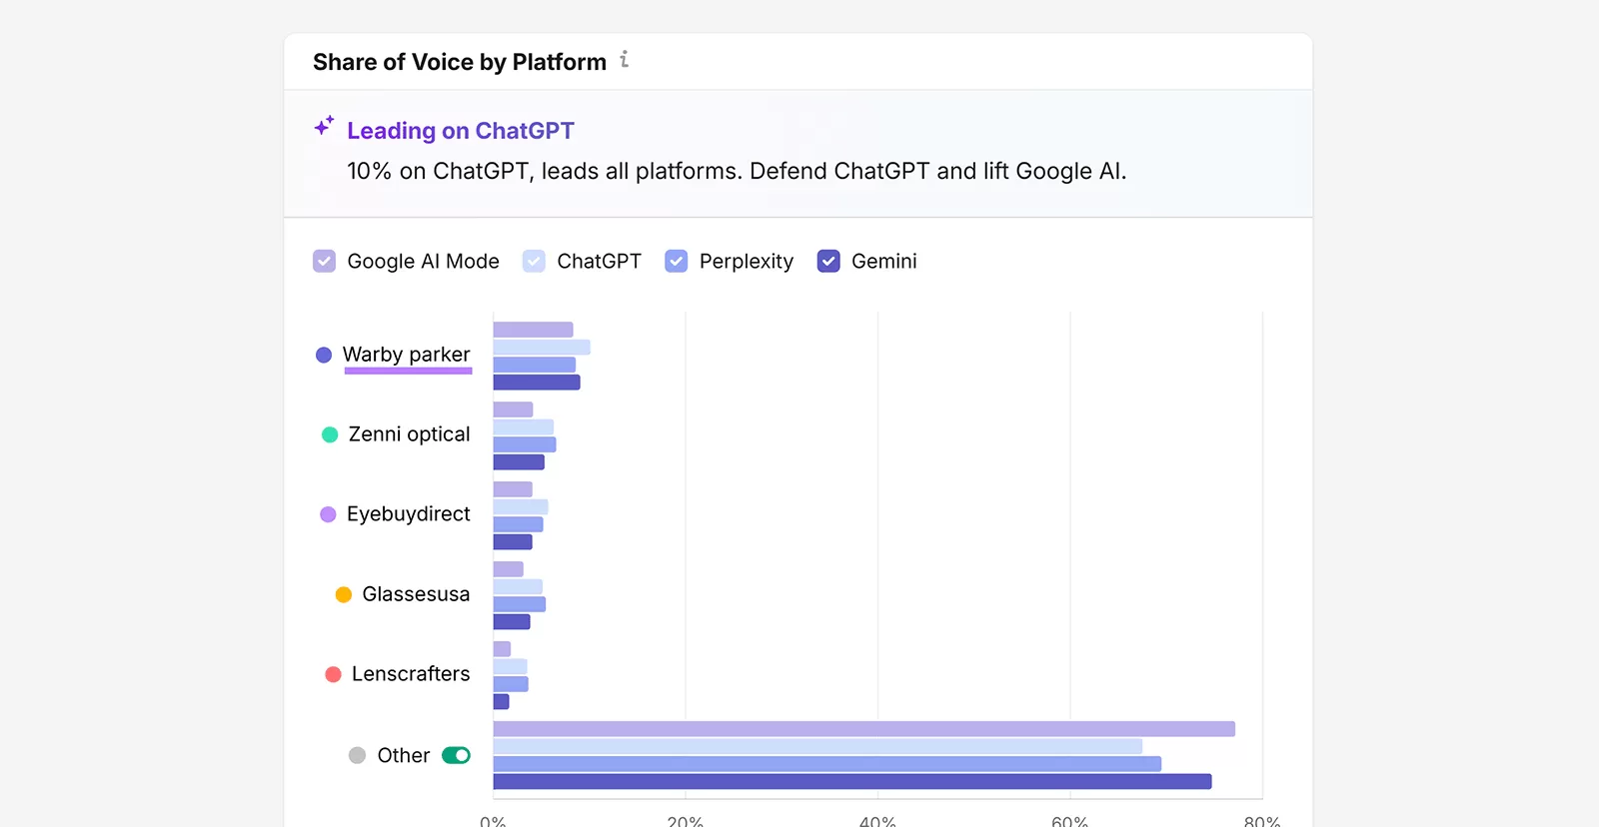Click the Gemini bar for Lenscrafters
The image size is (1599, 827).
pyautogui.click(x=502, y=702)
